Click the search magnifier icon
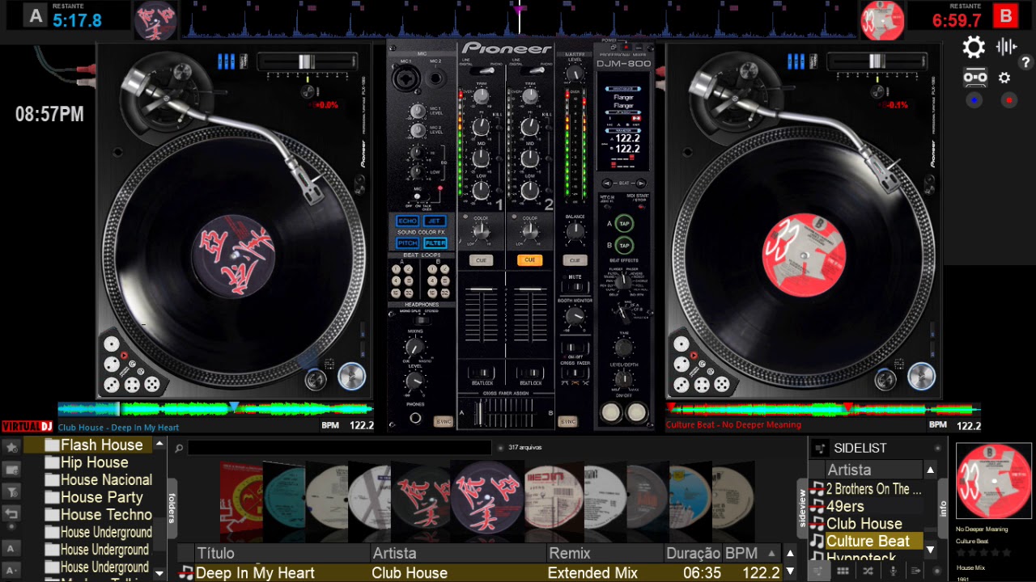This screenshot has width=1036, height=582. tap(179, 448)
